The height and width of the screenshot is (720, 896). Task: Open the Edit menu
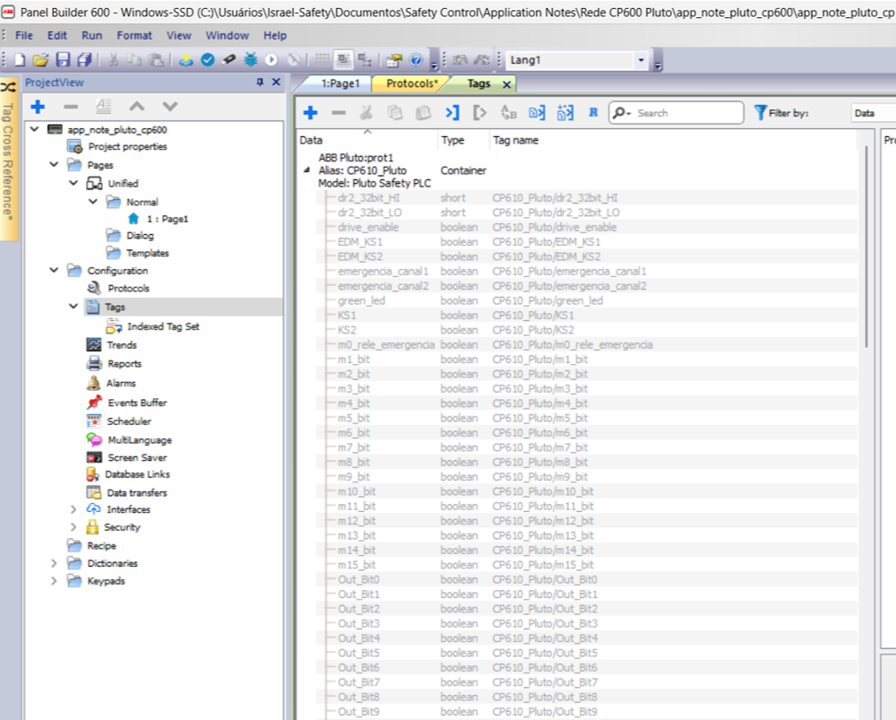(x=57, y=36)
